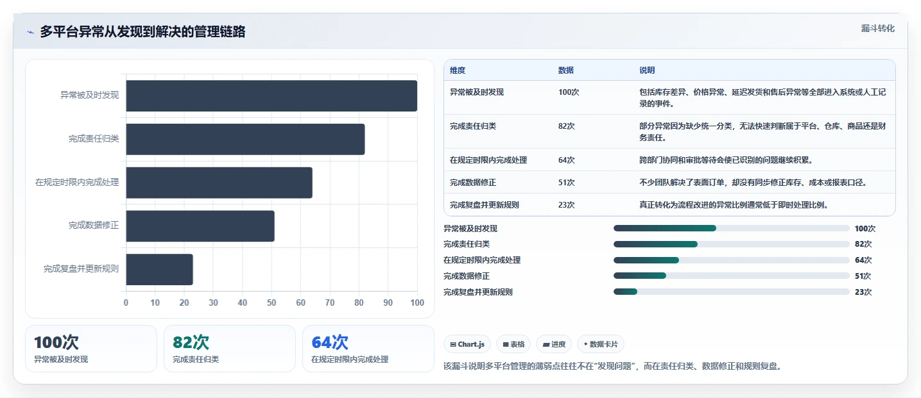Viewport: 921px width, 398px height.
Task: Click x-axis tick value 50
Action: 271,303
